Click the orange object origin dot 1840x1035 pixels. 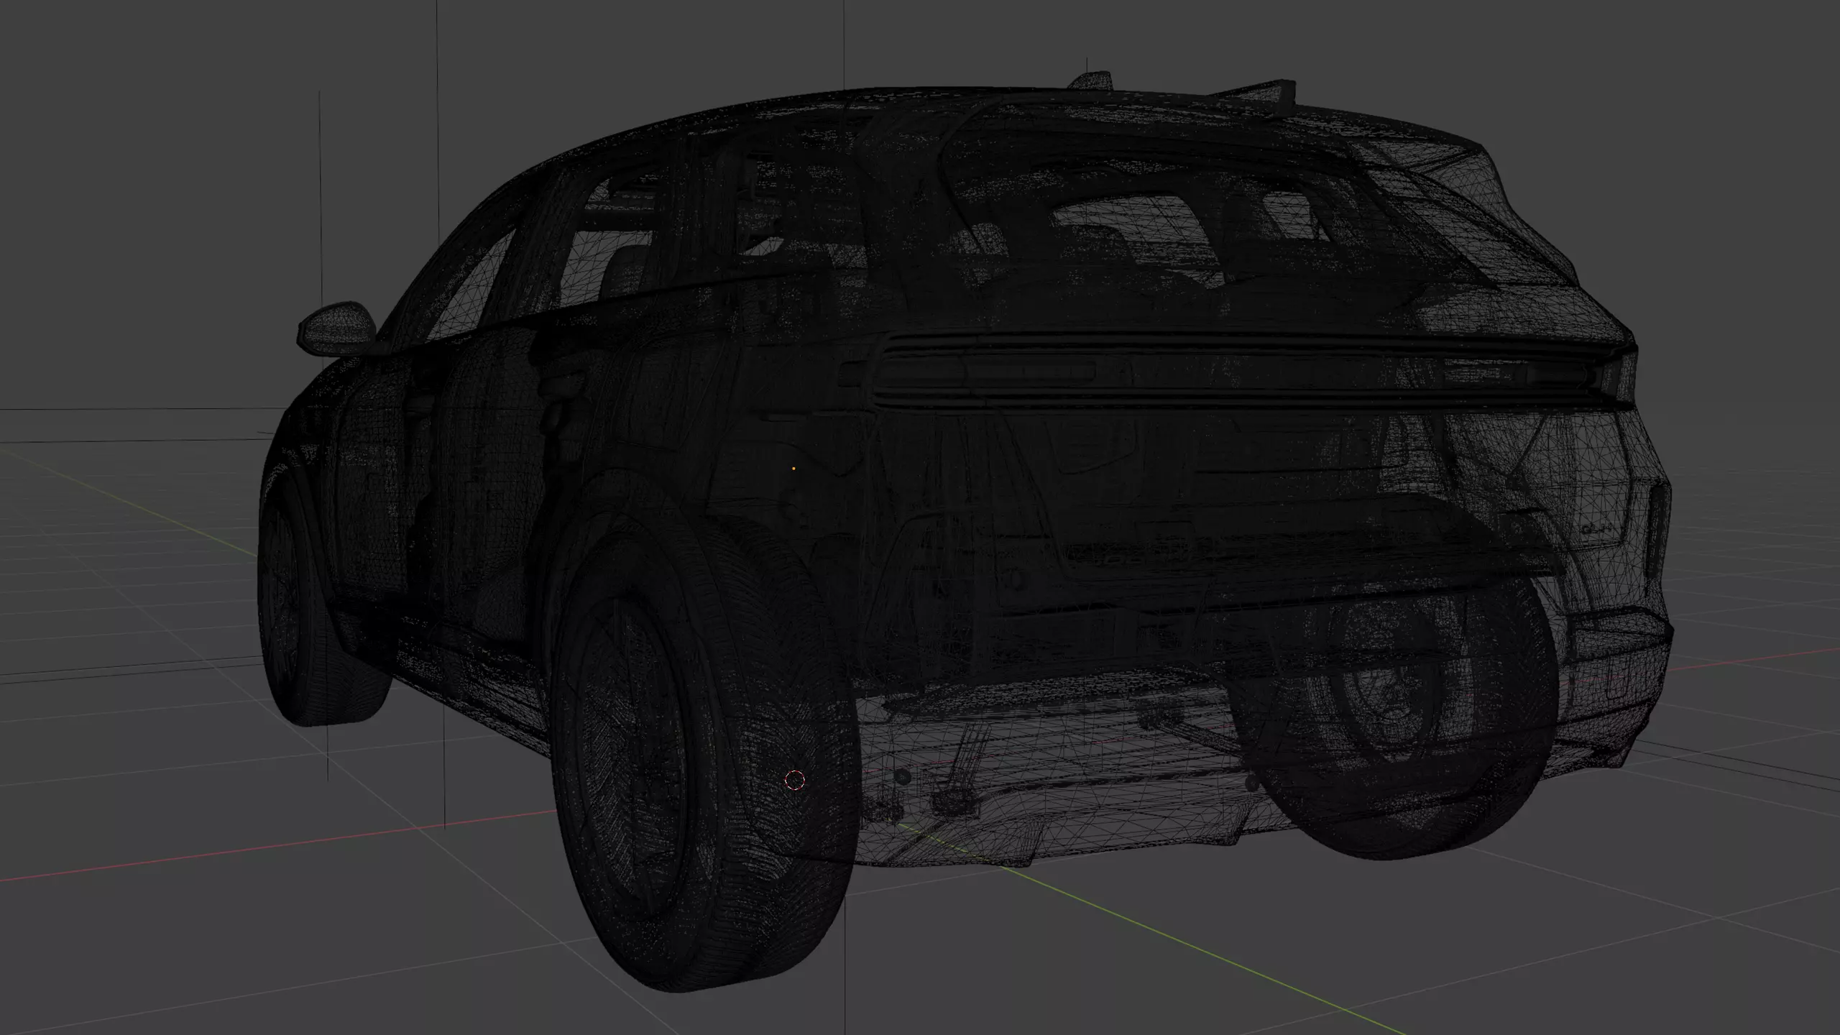pos(793,469)
